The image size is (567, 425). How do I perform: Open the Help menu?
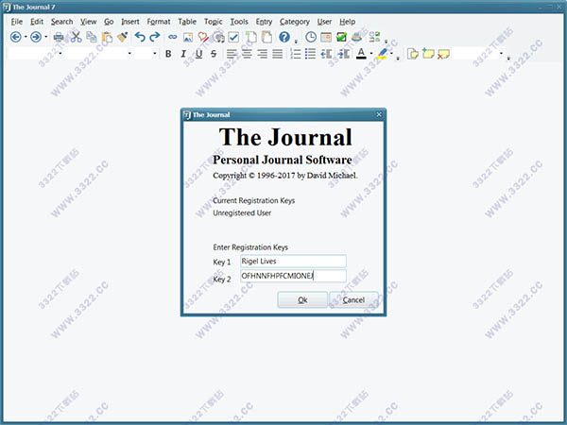click(347, 22)
